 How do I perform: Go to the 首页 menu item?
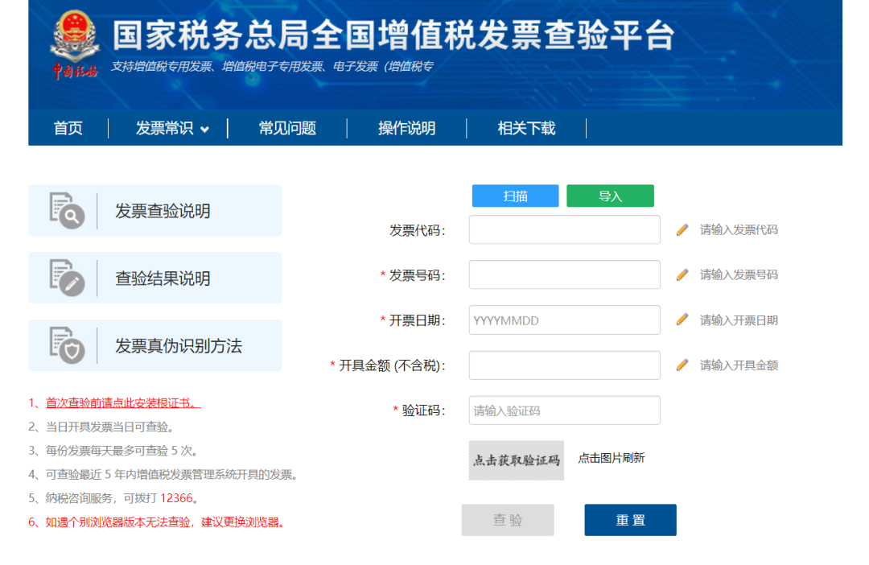(68, 128)
